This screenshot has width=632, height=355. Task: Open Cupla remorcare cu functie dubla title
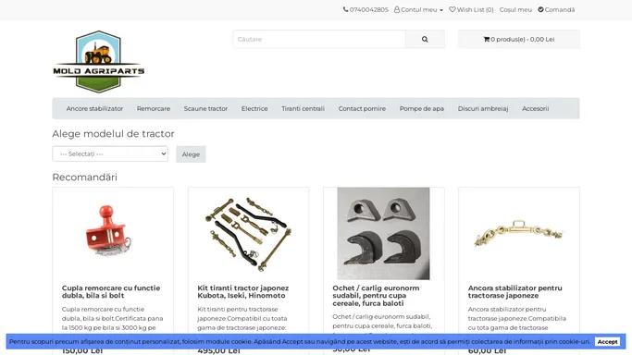click(111, 292)
